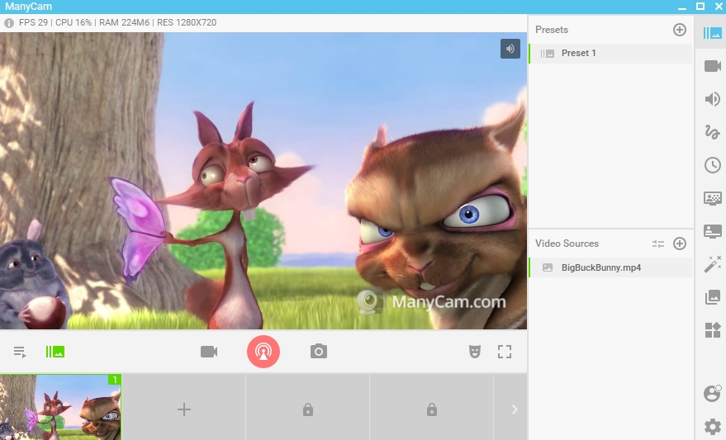726x440 pixels.
Task: Open the Time clock sidebar tab
Action: [x=712, y=165]
